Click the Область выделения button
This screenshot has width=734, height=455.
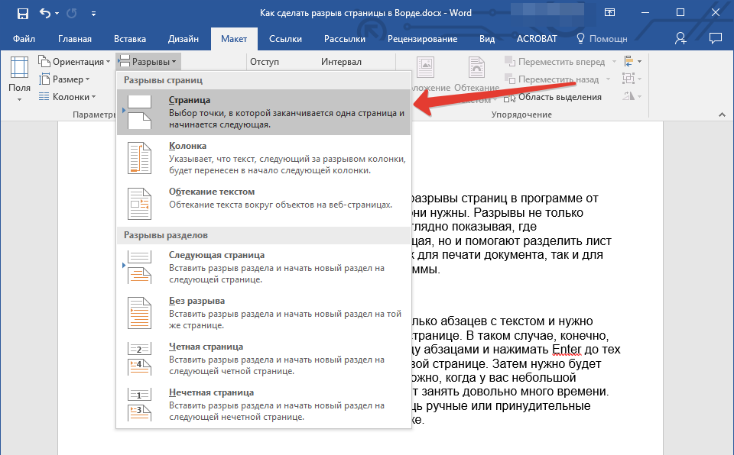point(553,97)
